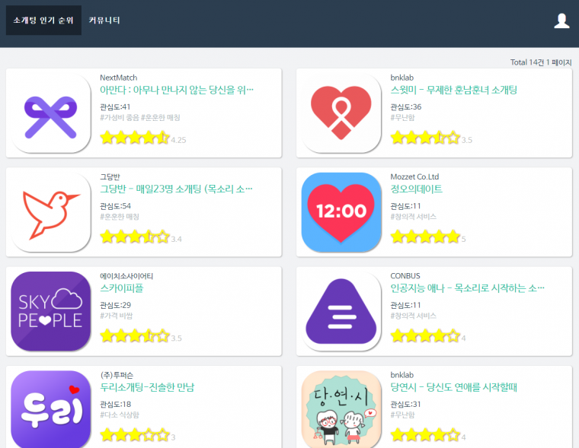
Task: Open the user profile icon
Action: (x=561, y=21)
